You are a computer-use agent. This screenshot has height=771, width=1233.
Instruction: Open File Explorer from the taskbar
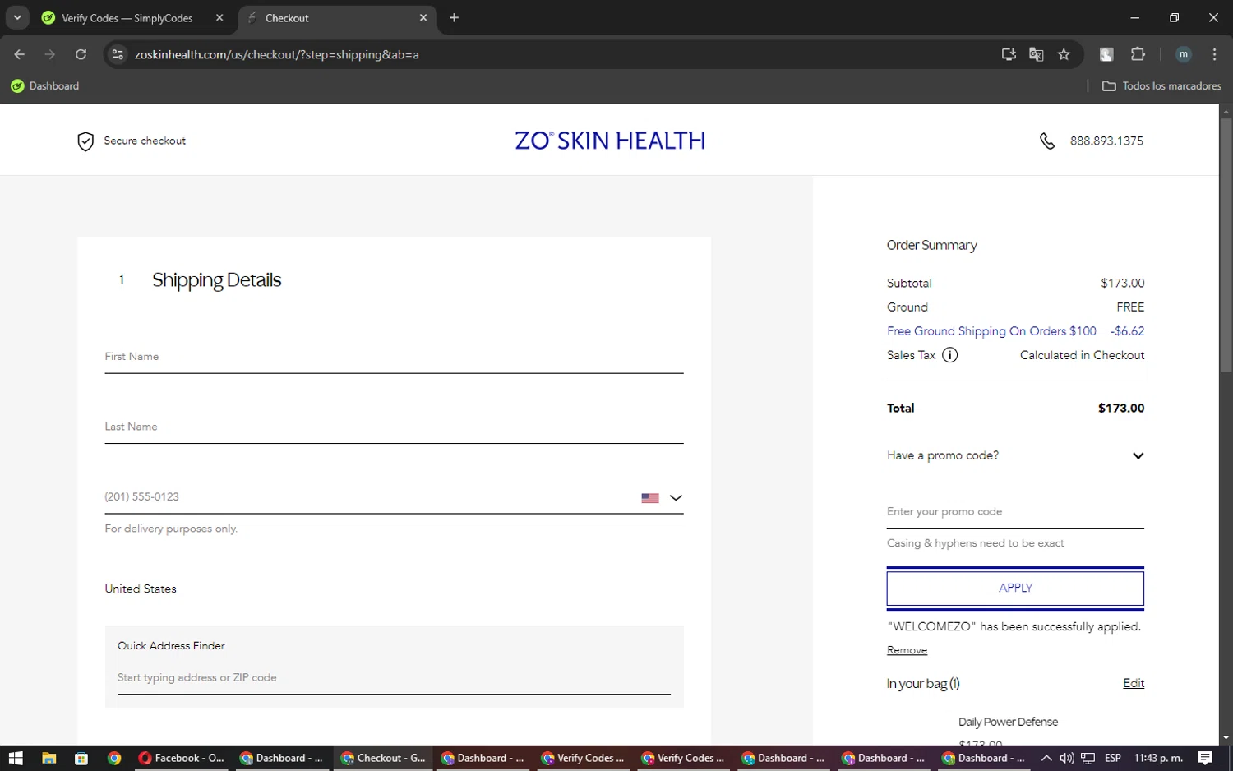[48, 758]
